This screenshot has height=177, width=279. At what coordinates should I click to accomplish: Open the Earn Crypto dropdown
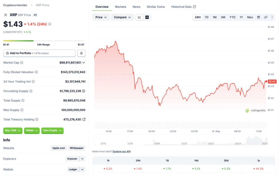point(52,130)
